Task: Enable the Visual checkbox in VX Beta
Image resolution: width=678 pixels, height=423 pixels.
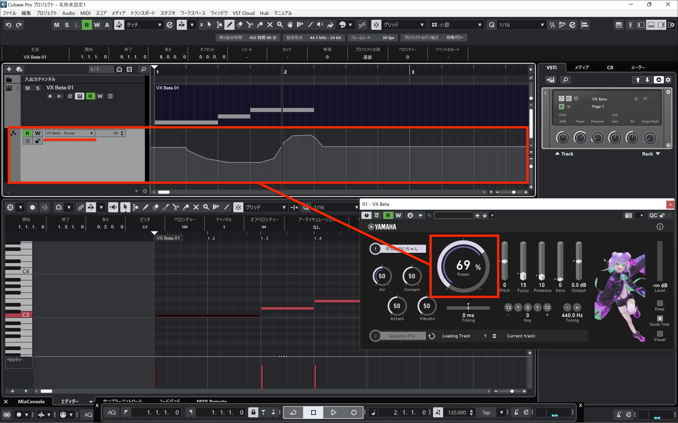Action: pyautogui.click(x=659, y=334)
